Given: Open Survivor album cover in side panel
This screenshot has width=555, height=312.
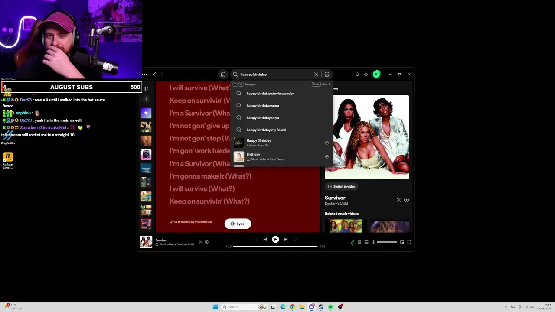Looking at the screenshot, I should (367, 137).
